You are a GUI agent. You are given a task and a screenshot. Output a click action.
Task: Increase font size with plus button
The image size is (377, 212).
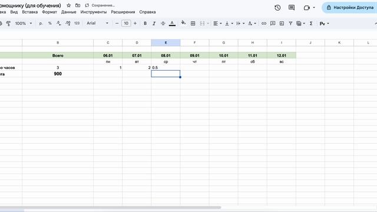135,24
